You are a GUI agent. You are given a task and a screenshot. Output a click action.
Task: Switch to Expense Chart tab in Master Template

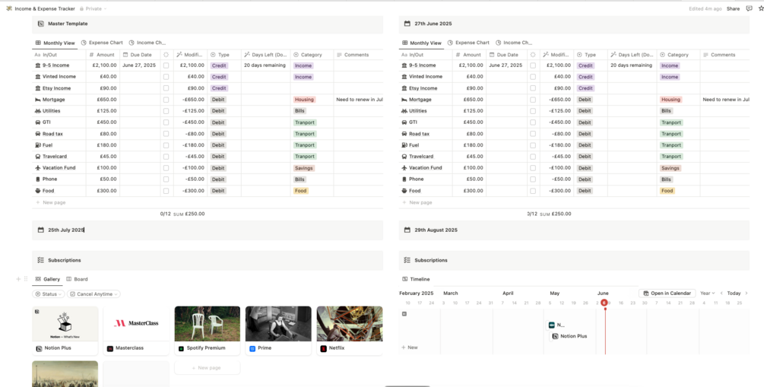102,43
